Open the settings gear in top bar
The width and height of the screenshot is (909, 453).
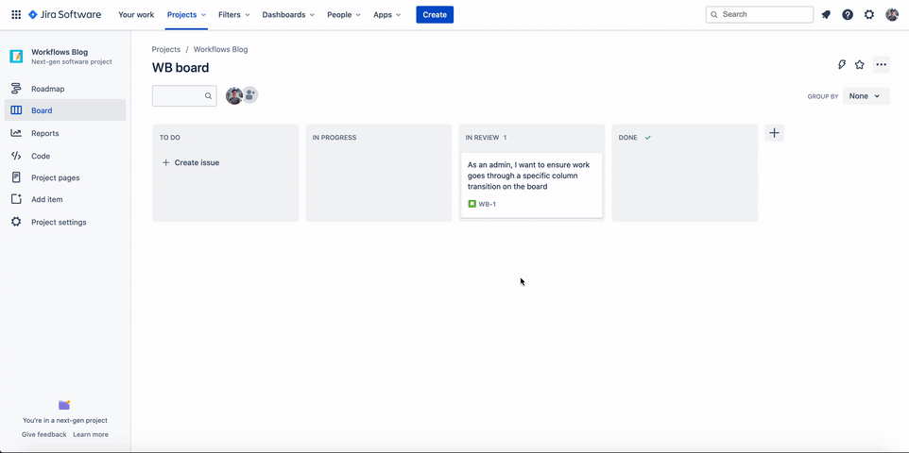869,14
